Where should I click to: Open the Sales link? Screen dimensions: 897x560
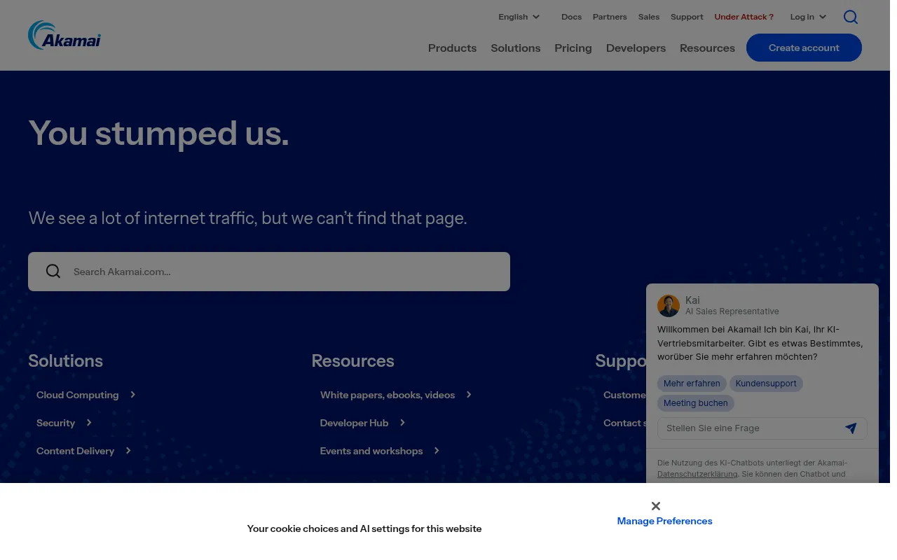[649, 17]
